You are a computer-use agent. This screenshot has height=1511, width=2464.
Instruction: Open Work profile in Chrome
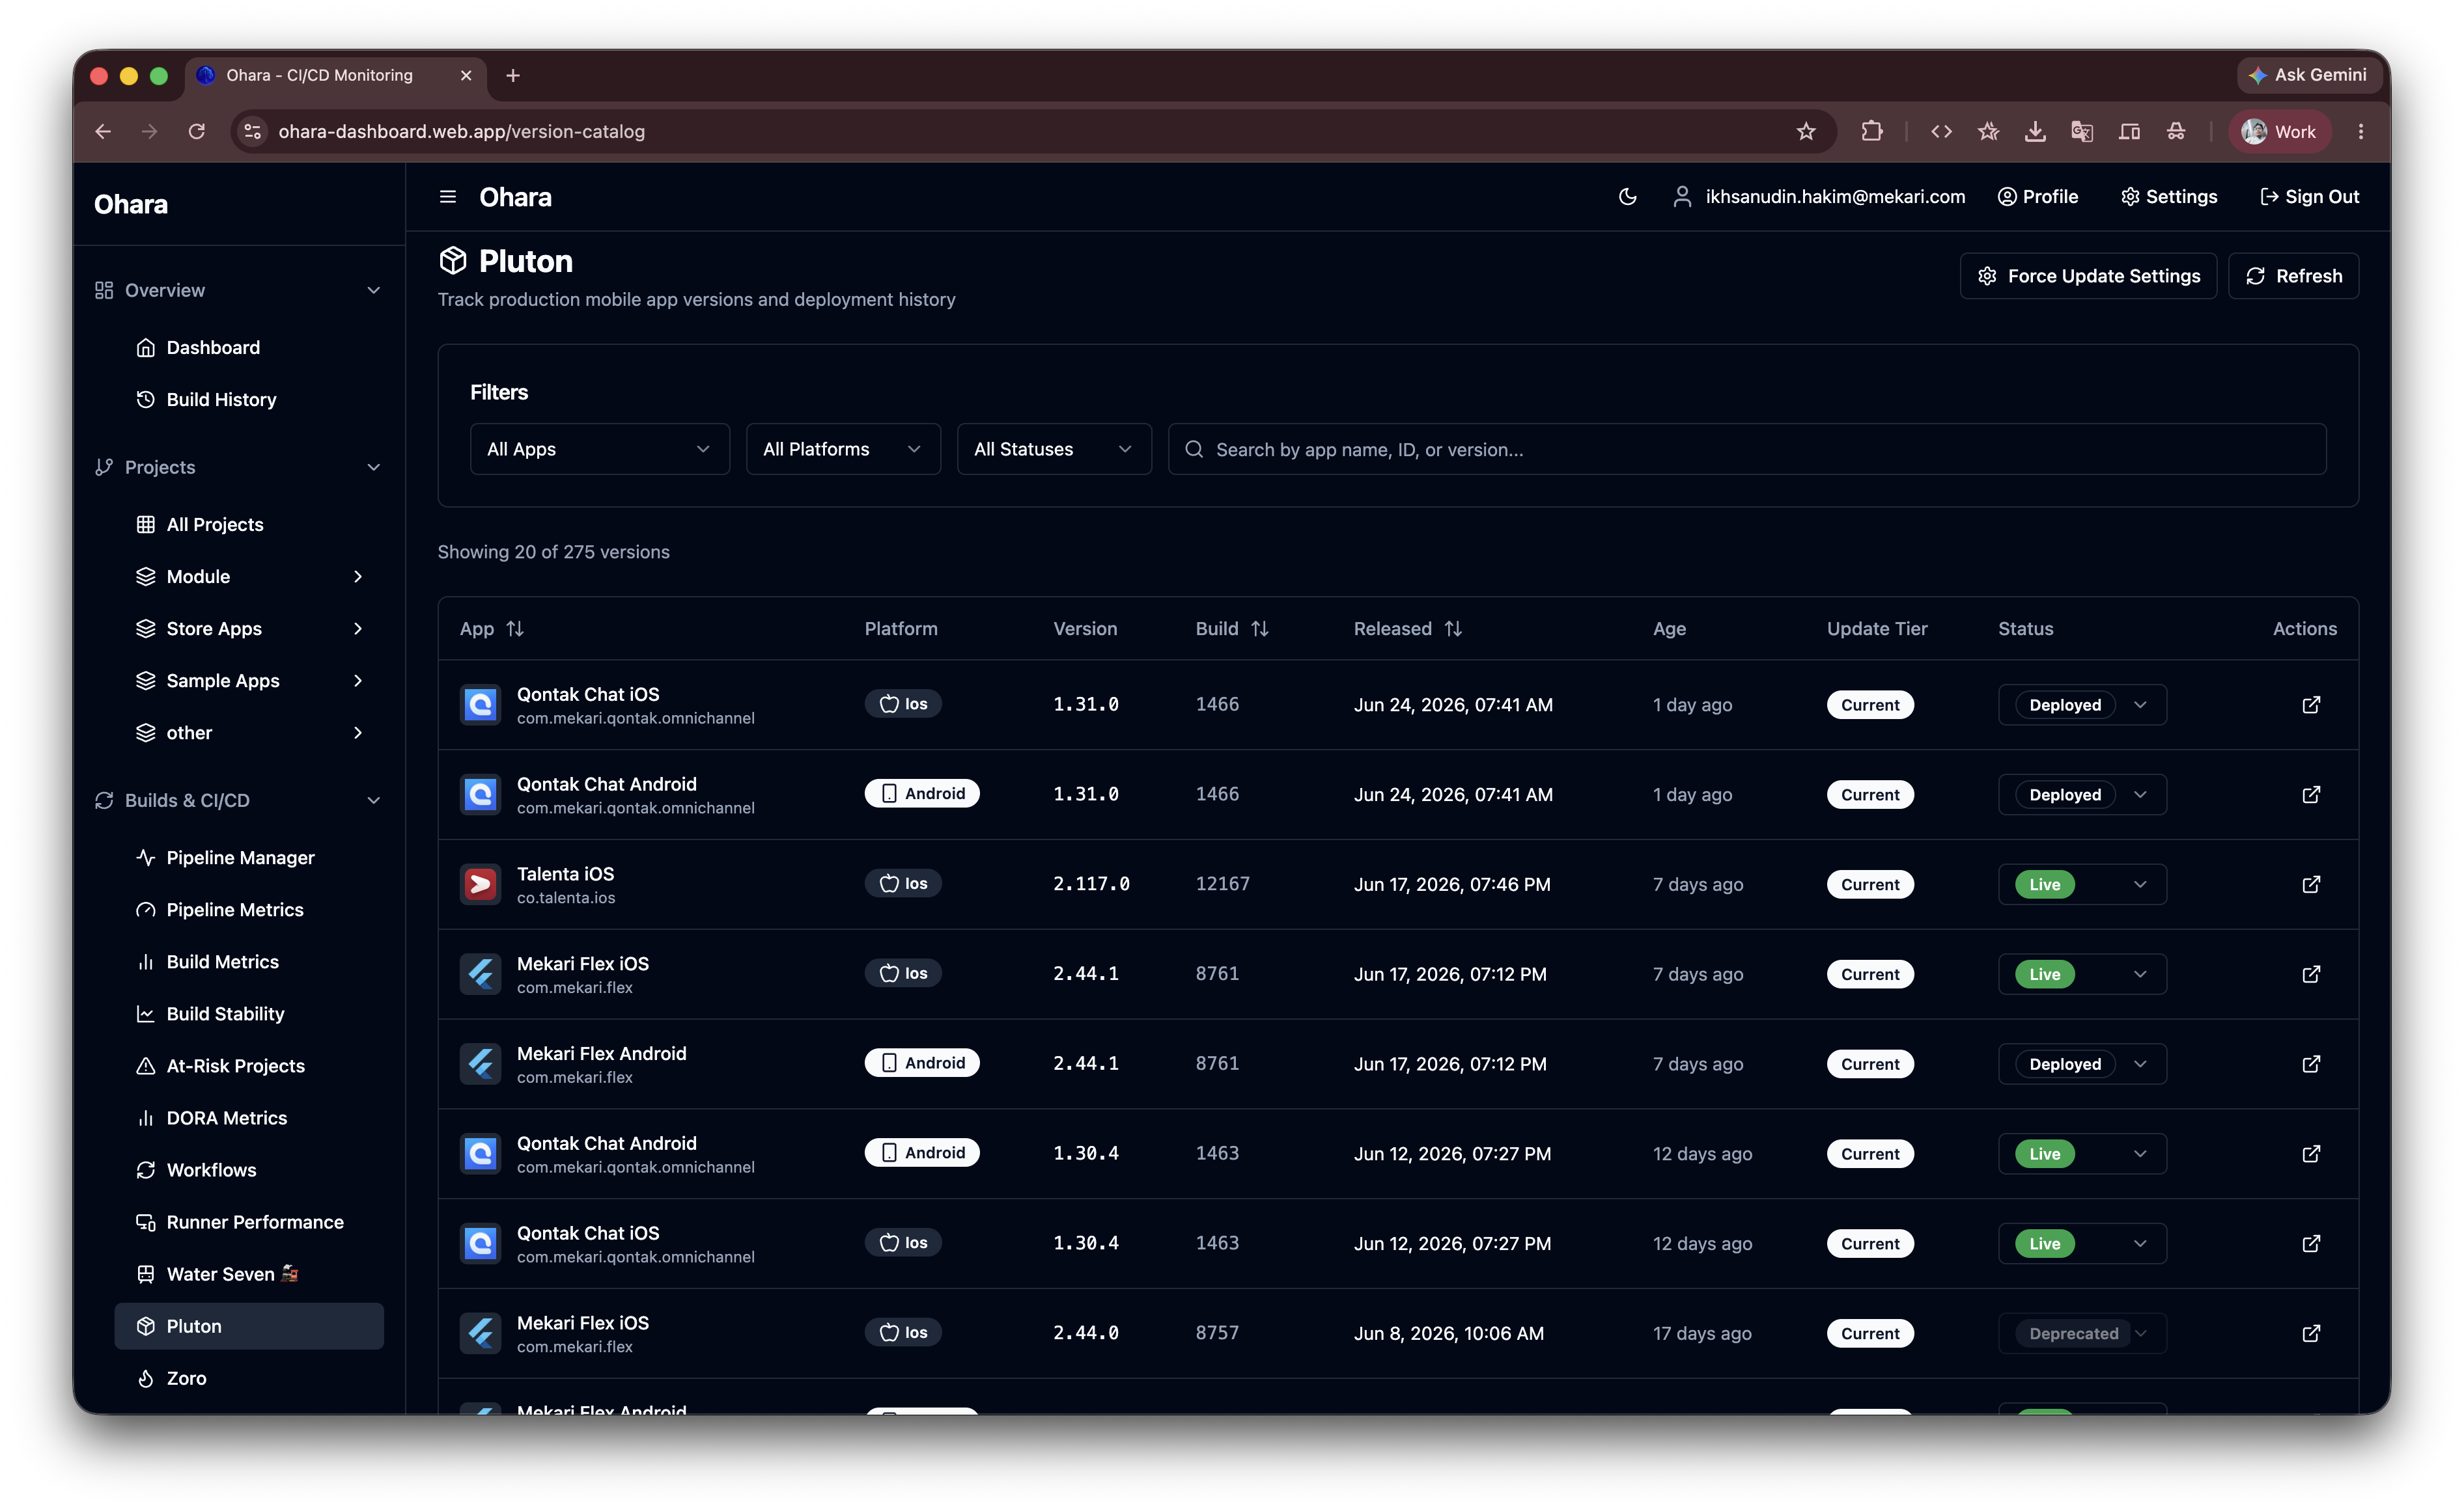point(2279,131)
